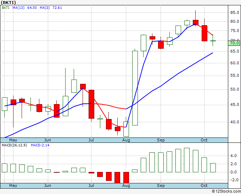Click Jun on the price chart date axis
This screenshot has height=194, width=241.
pos(47,140)
